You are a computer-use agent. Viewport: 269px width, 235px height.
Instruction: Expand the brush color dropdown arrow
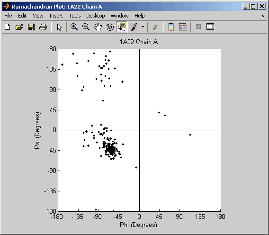(x=143, y=27)
